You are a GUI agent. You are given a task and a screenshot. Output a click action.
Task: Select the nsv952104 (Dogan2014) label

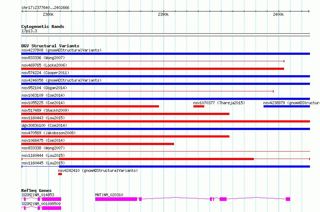pos(44,88)
